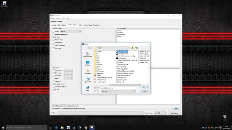Enable the Enable HT checkbox
The image size is (232, 130).
coord(54,81)
